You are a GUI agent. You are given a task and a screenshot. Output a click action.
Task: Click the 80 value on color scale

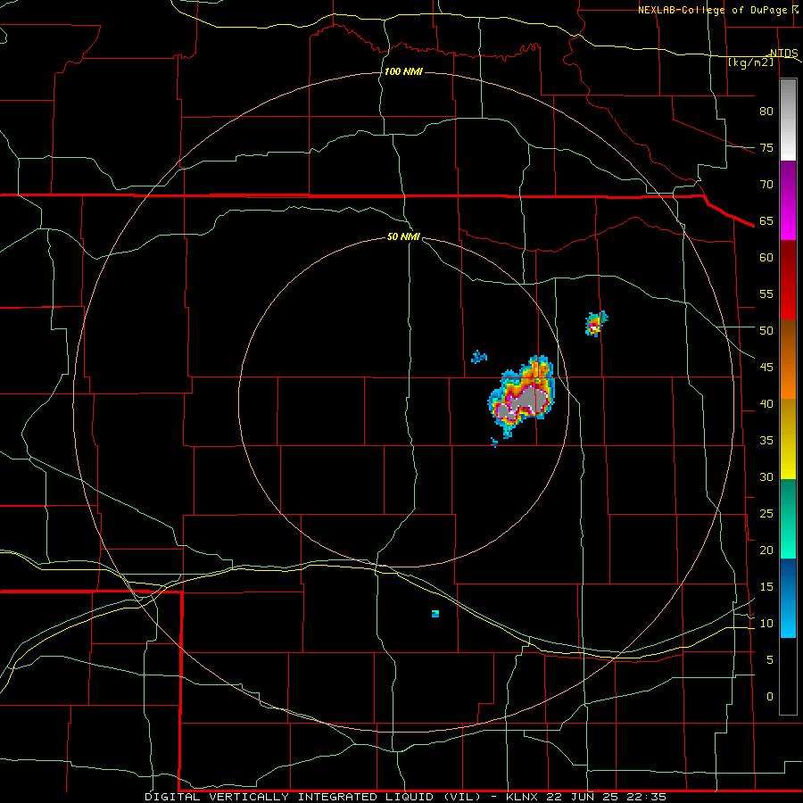point(766,112)
